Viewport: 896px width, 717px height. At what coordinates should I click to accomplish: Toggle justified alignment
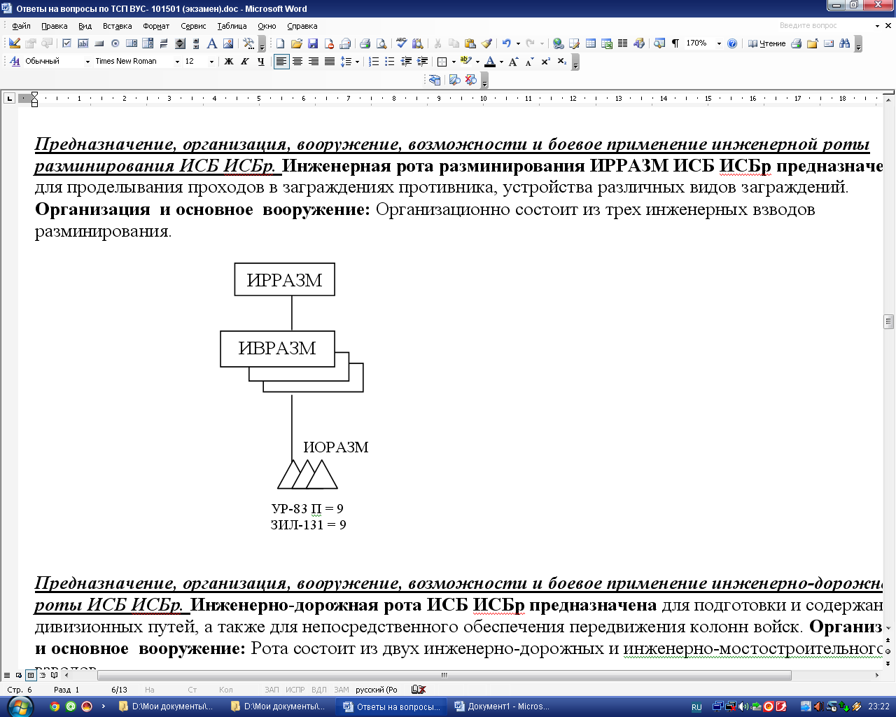330,62
